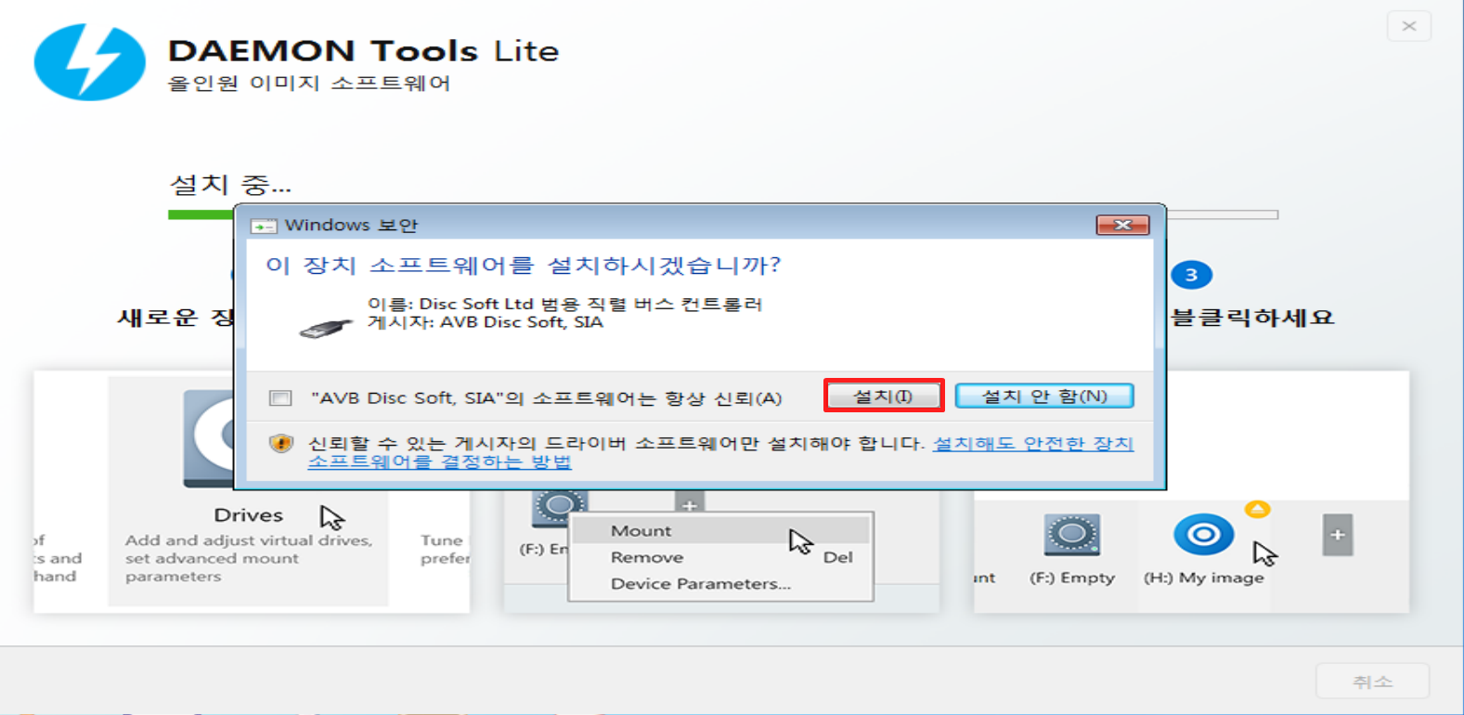Click the security shield icon
1464x715 pixels.
[x=281, y=444]
